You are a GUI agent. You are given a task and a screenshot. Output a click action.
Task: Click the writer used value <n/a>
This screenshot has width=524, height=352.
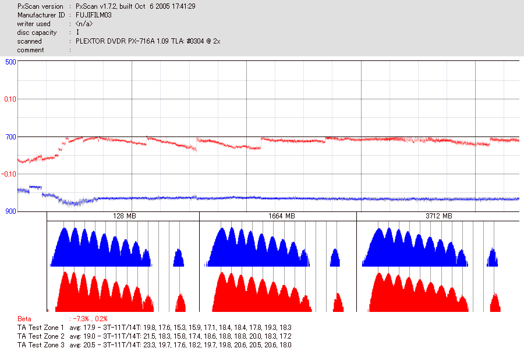[x=84, y=24]
